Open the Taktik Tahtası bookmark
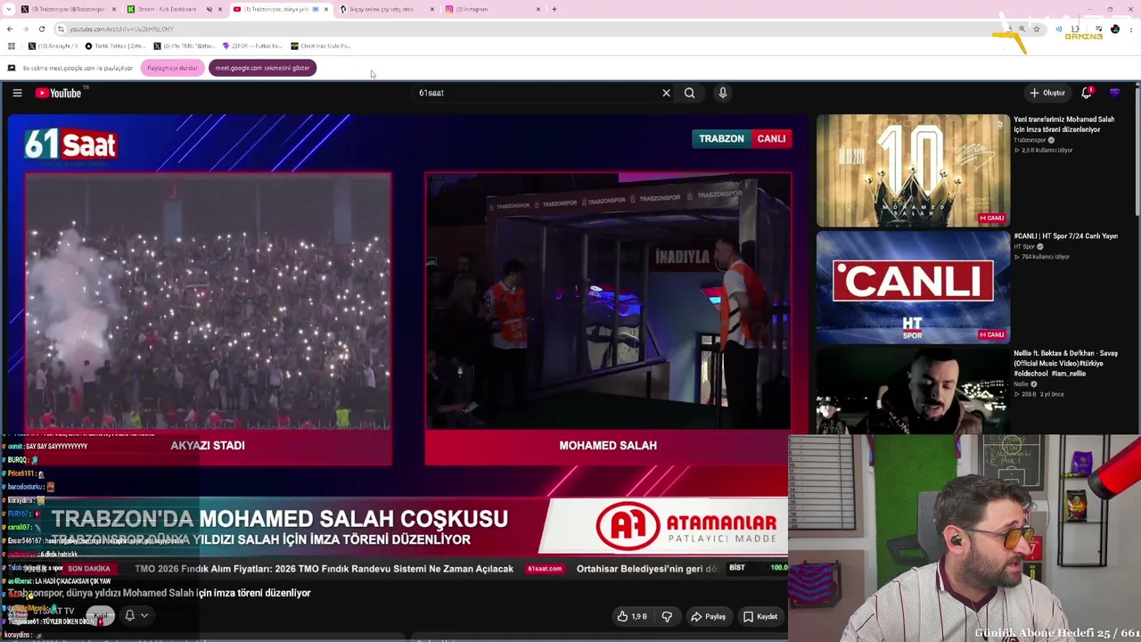 [x=116, y=46]
